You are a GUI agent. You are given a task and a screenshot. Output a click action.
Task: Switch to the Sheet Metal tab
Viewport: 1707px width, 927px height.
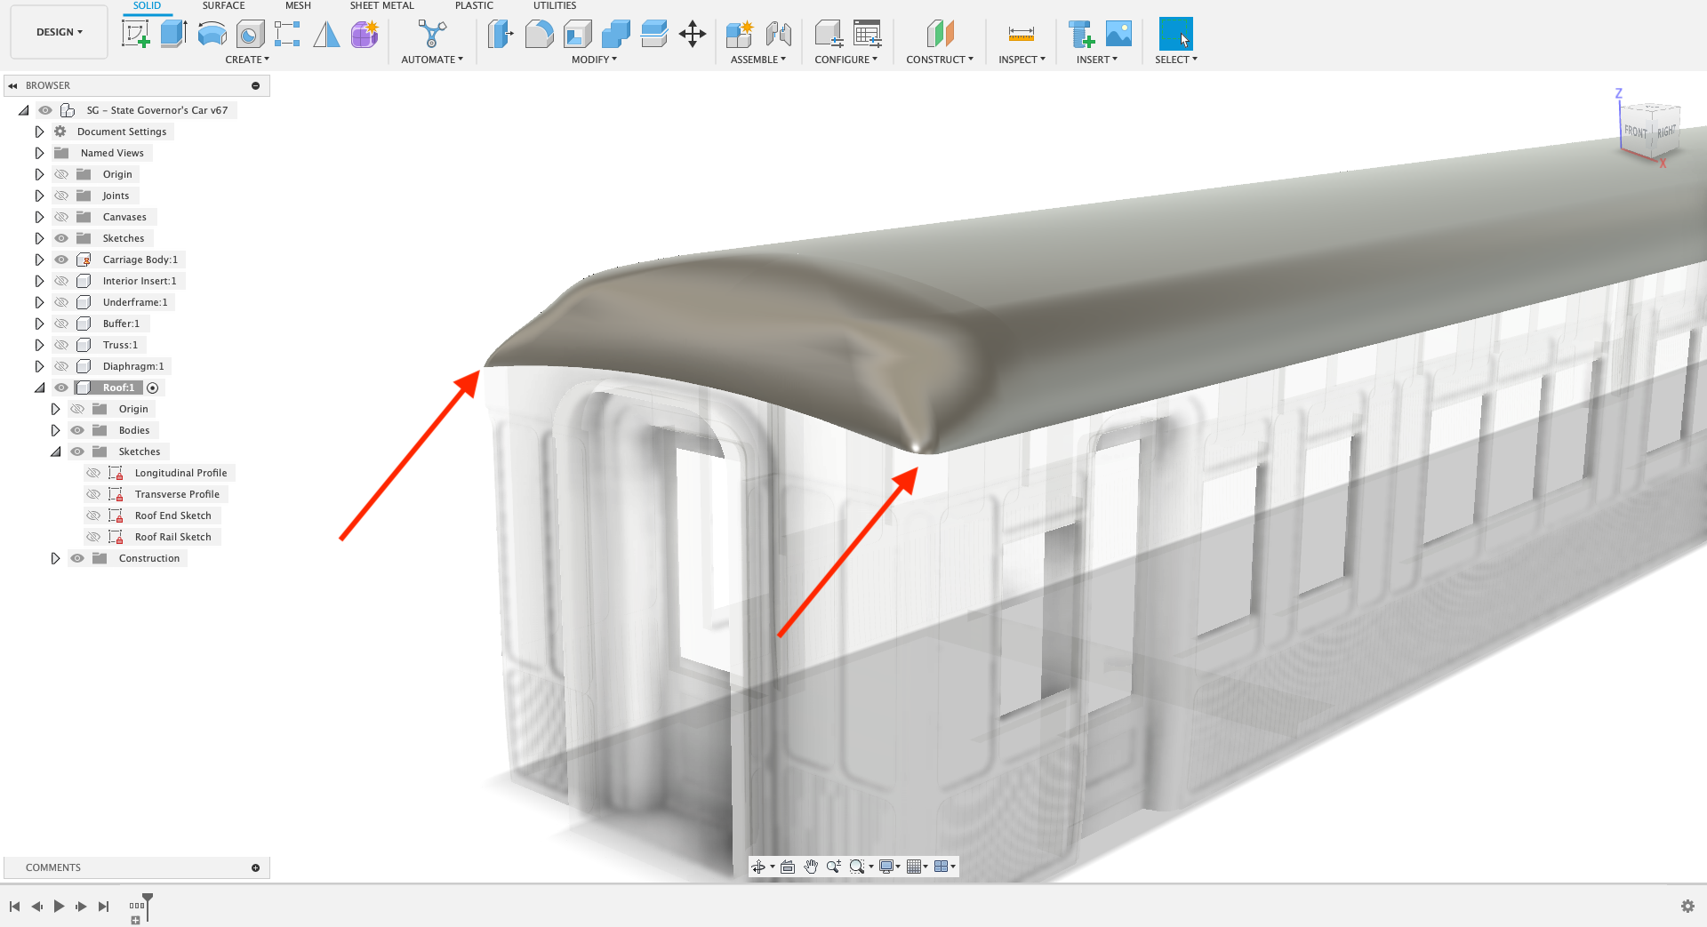point(381,6)
